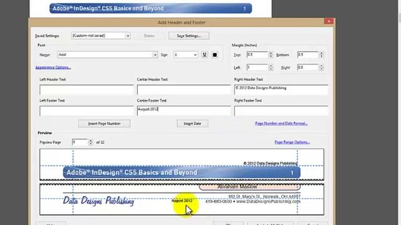Open the black font color swatch
The height and width of the screenshot is (225, 401).
(215, 54)
